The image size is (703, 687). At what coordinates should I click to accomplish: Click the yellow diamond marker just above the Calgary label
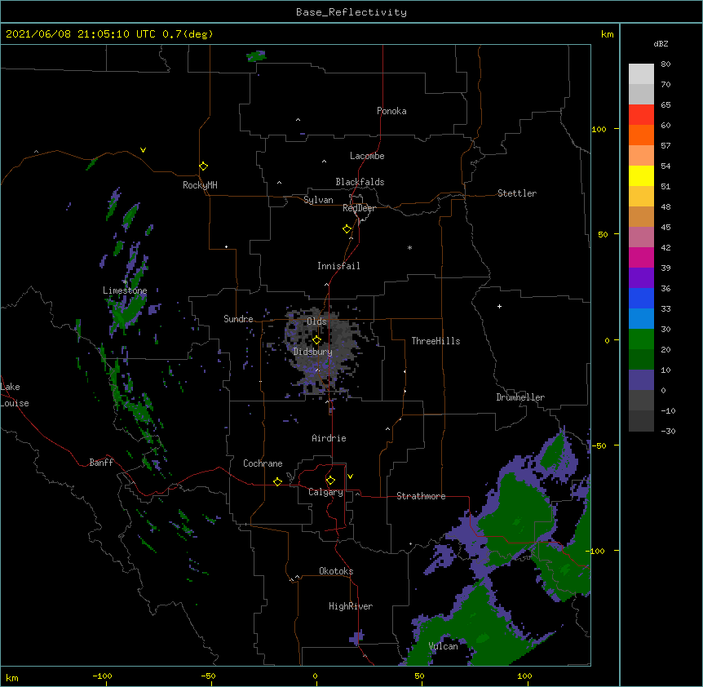pyautogui.click(x=331, y=481)
